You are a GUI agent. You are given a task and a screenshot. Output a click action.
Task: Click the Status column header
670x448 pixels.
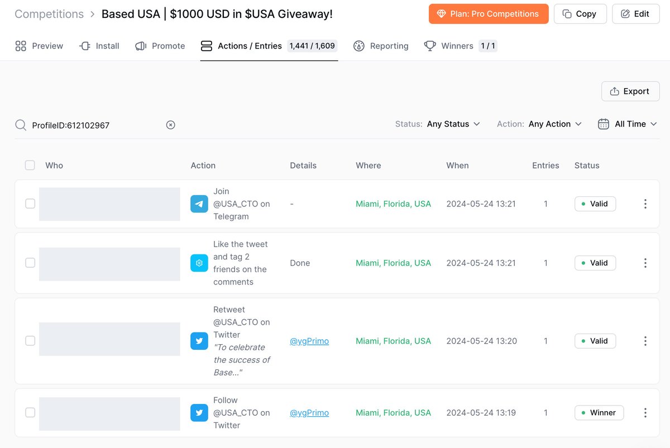click(x=587, y=165)
